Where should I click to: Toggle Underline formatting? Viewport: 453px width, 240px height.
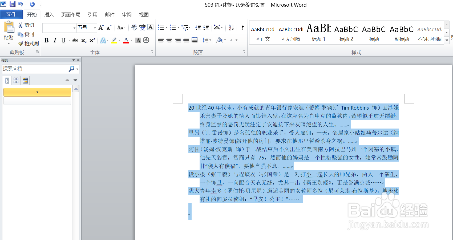pyautogui.click(x=63, y=40)
